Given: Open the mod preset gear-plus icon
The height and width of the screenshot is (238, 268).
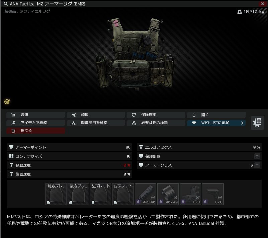Looking at the screenshot, I should coord(257,123).
